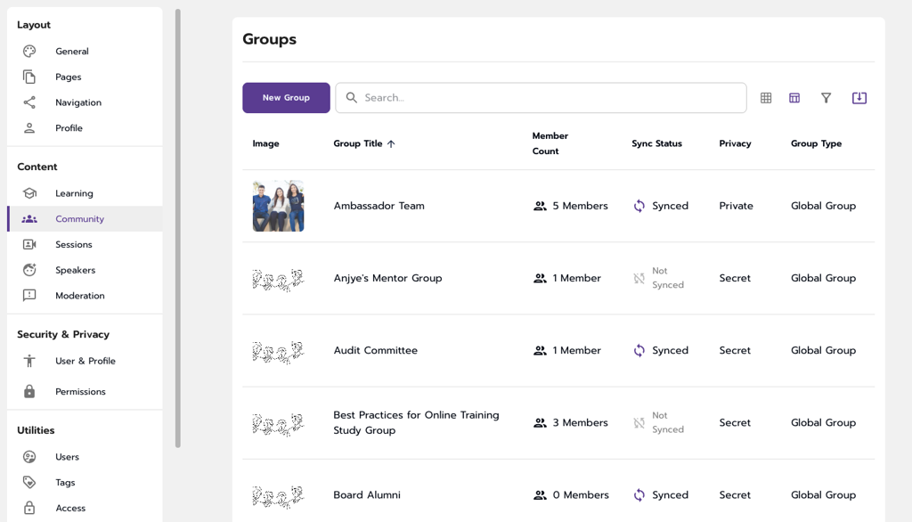Screen dimensions: 912x522
Task: Click "Secret" in Anjye's Mentor Group row
Action: tap(735, 278)
